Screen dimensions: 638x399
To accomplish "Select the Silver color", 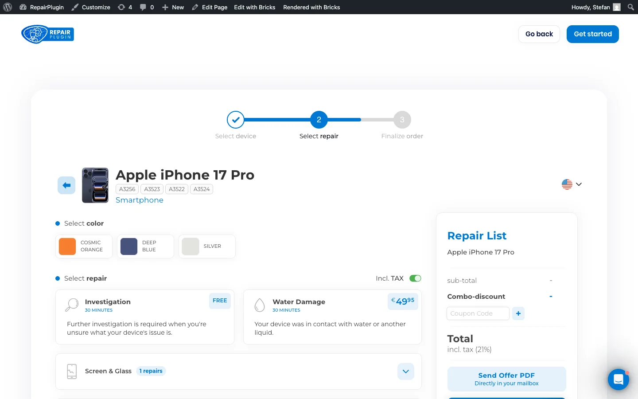I will 207,246.
